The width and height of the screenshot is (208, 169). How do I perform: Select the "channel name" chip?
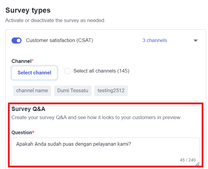pyautogui.click(x=32, y=91)
